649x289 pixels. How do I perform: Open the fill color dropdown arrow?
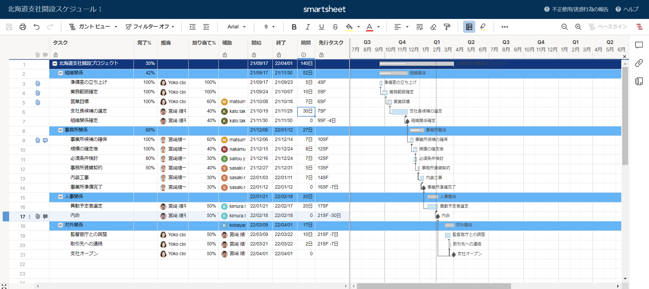[359, 27]
